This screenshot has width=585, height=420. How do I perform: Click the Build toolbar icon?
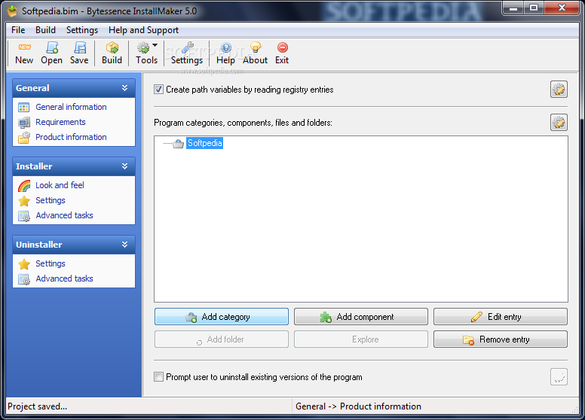[112, 47]
